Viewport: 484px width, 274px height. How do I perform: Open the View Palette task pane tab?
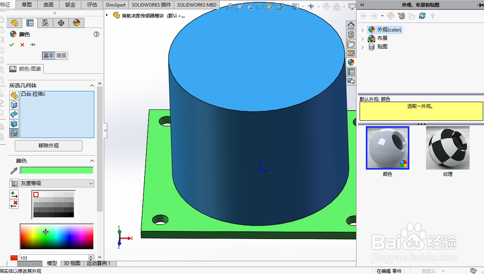tap(351, 53)
